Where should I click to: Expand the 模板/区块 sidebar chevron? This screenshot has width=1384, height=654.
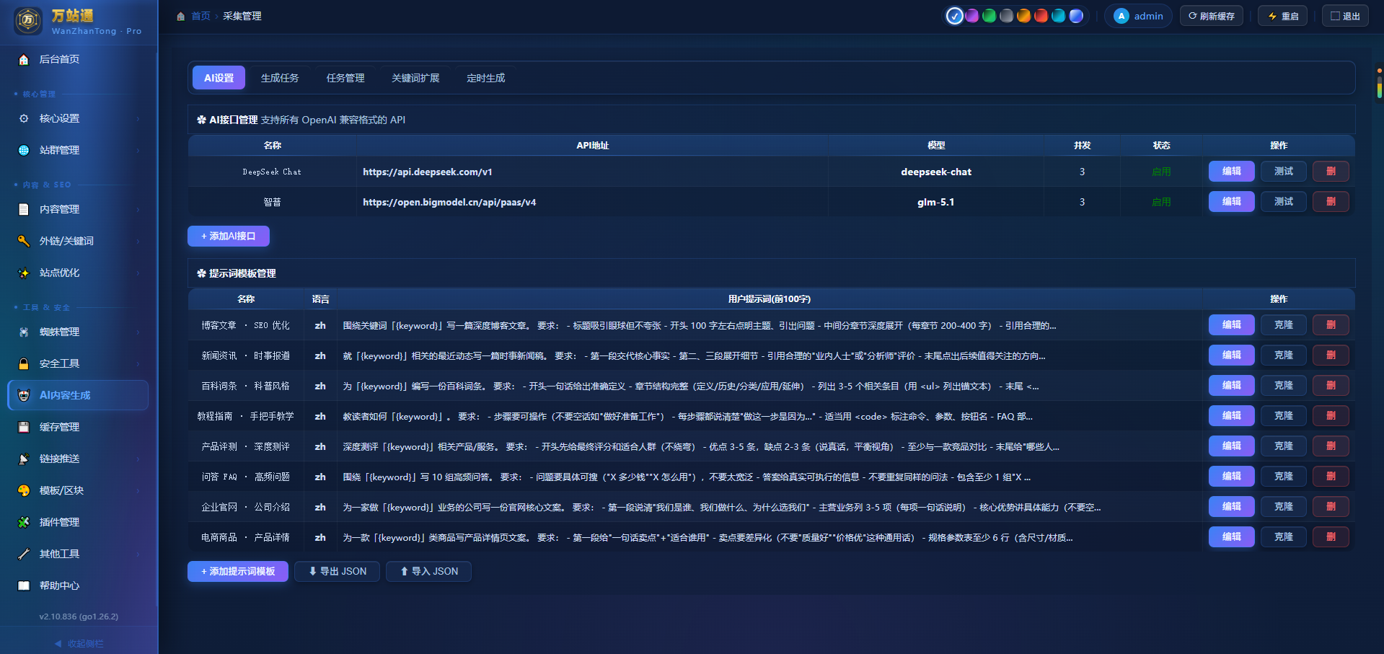point(138,491)
